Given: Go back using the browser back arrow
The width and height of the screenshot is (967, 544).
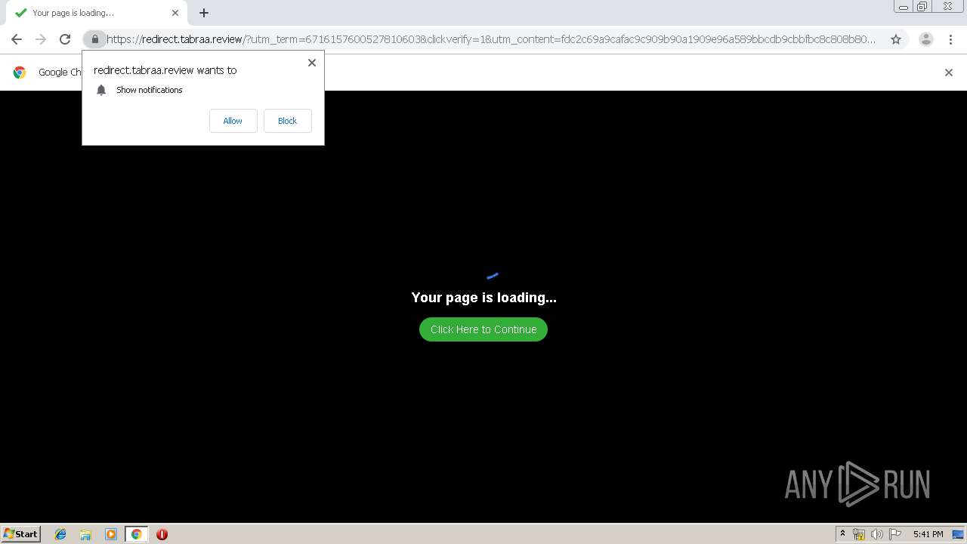Looking at the screenshot, I should [x=17, y=39].
